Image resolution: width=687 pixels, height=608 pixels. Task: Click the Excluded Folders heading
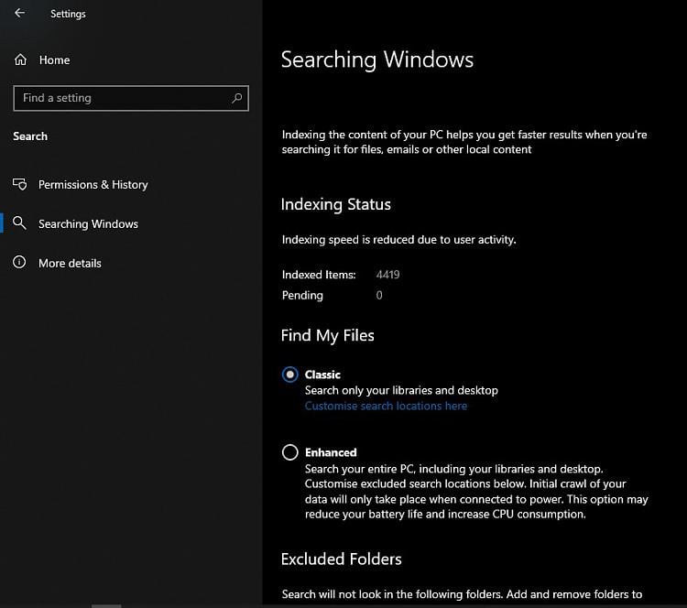pos(342,559)
